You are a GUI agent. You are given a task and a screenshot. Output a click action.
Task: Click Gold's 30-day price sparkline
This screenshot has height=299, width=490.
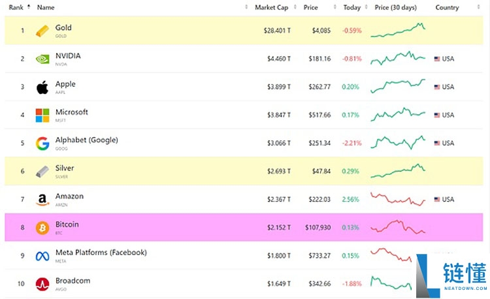click(398, 30)
